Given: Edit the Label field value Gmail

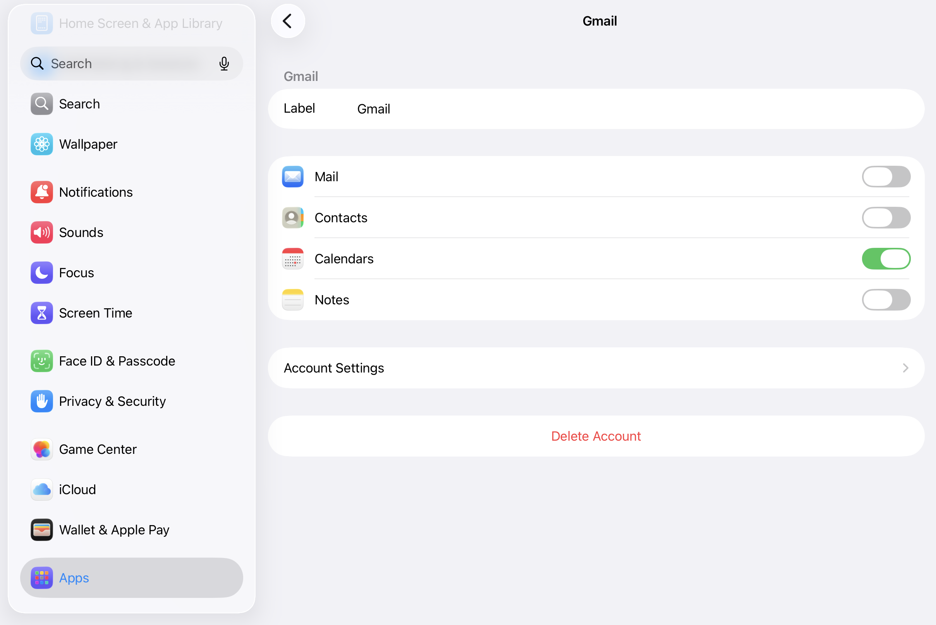Looking at the screenshot, I should tap(374, 109).
